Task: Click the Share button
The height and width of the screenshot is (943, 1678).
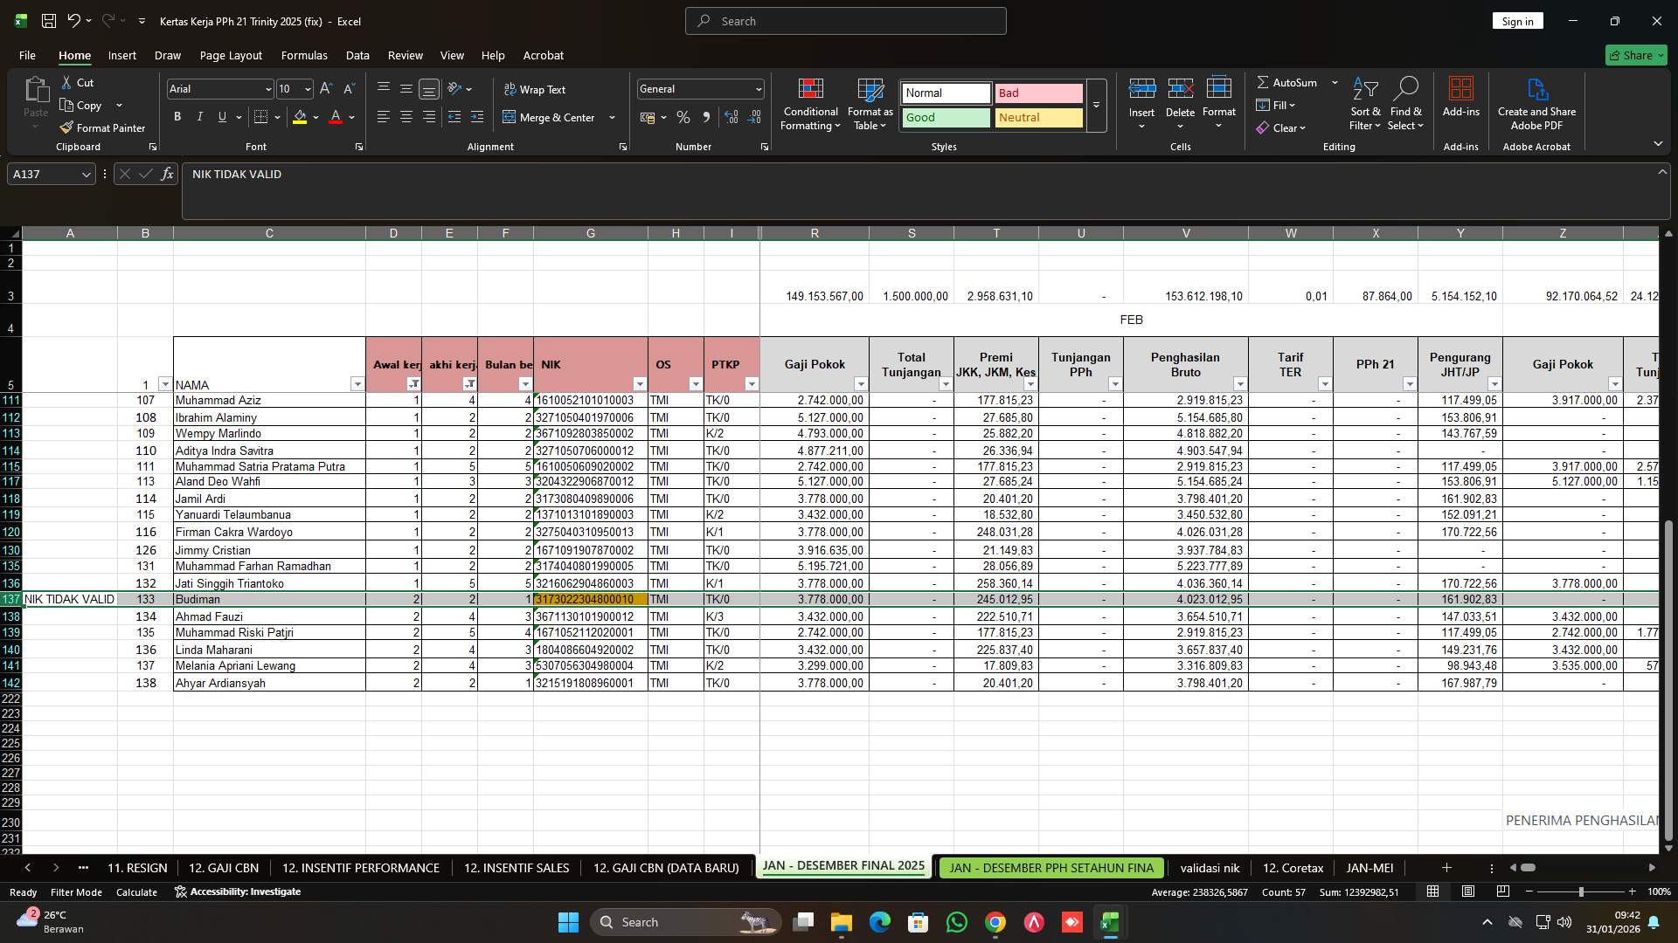Action: click(x=1634, y=55)
